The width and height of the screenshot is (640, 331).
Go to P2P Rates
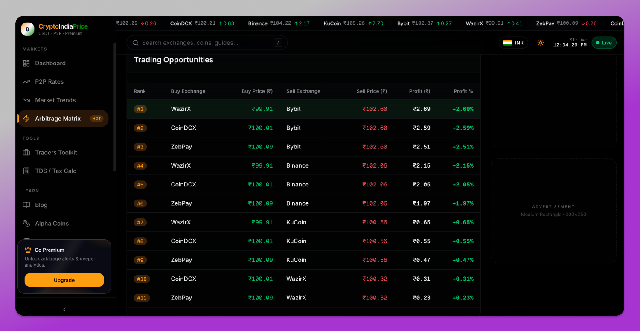tap(63, 81)
